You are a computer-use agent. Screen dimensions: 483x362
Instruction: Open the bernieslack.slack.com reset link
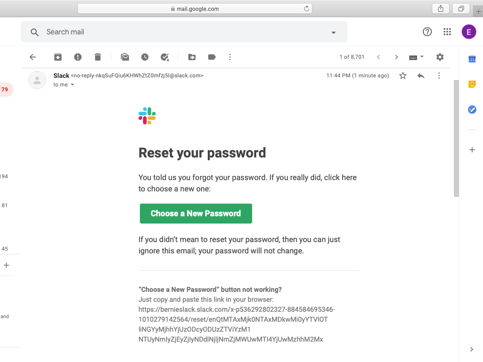236,324
